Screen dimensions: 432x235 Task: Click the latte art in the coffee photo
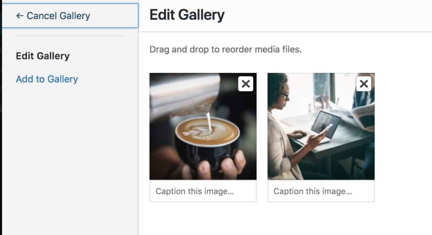pos(207,130)
